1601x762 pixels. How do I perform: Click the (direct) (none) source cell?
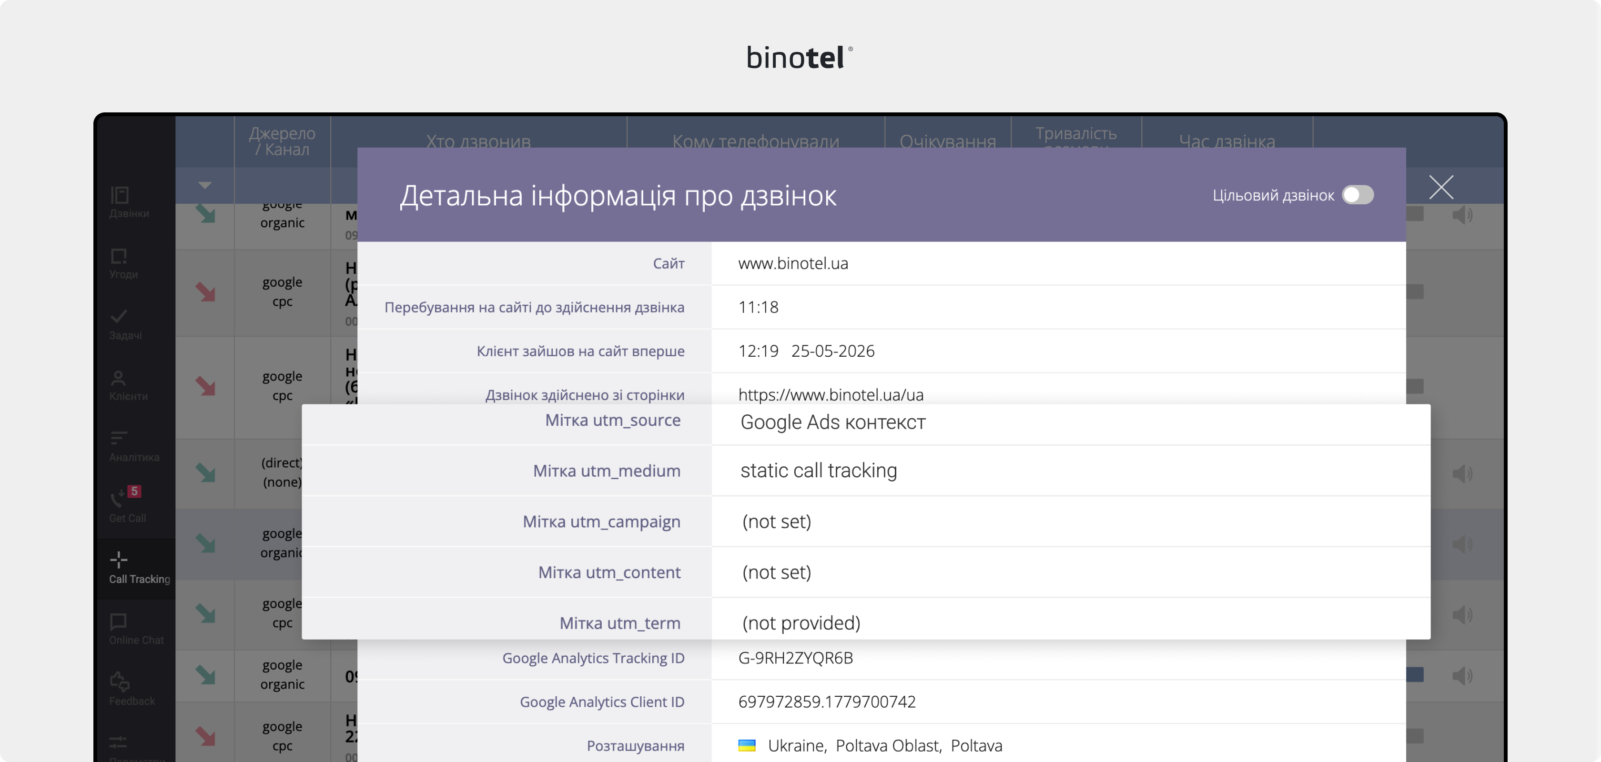pos(281,472)
